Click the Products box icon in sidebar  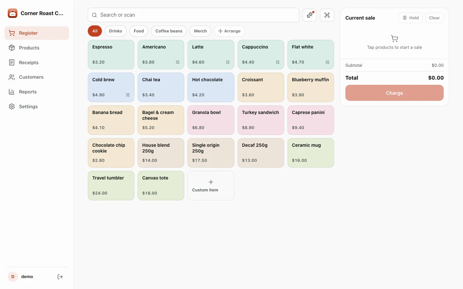[12, 48]
